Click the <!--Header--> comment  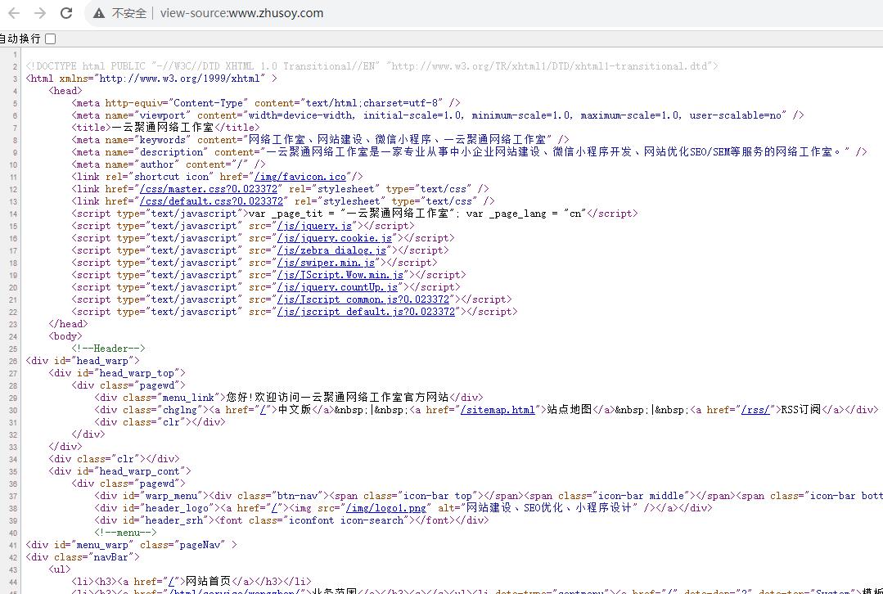[x=108, y=349]
